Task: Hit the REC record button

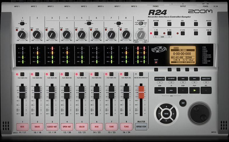Action: [206, 90]
